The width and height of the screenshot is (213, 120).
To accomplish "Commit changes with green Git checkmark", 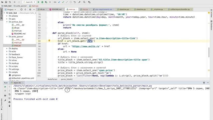I will click(63, 2).
